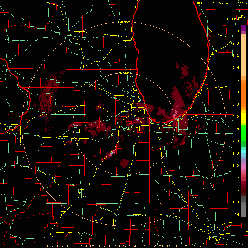
Task: Click the KDP product caption at bottom
Action: [x=124, y=246]
